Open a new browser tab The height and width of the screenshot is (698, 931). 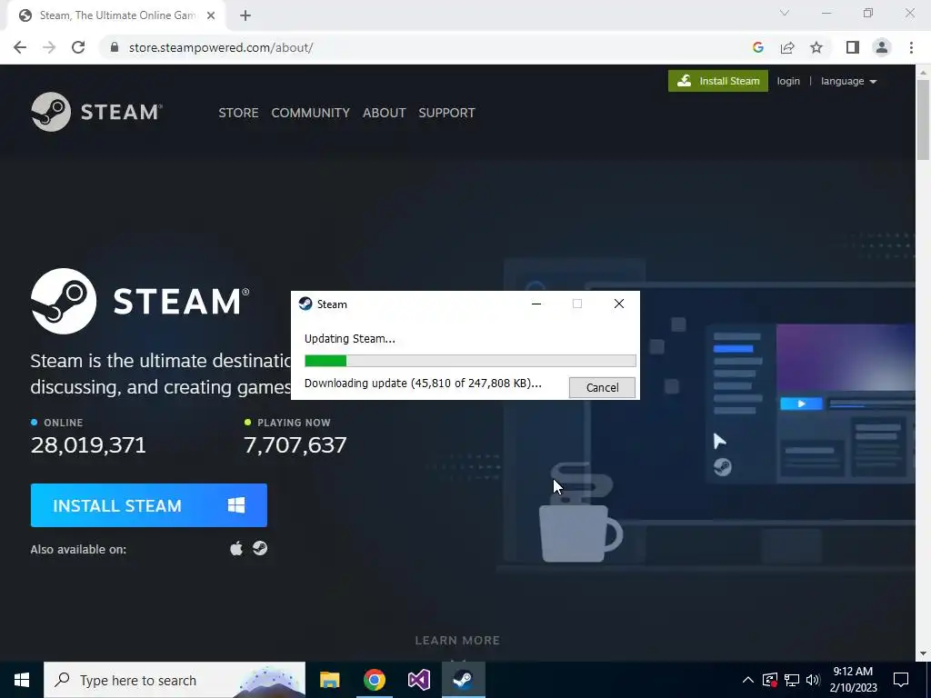click(x=245, y=15)
